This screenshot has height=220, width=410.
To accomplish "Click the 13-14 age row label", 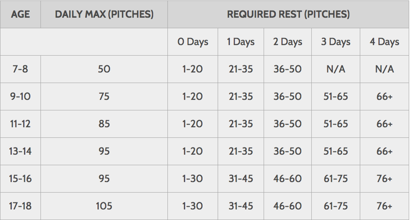I will pos(20,152).
